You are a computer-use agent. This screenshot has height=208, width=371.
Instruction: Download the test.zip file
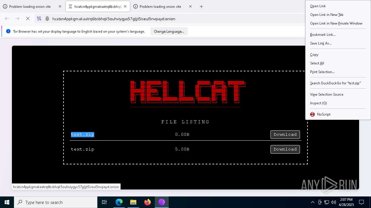click(x=285, y=135)
